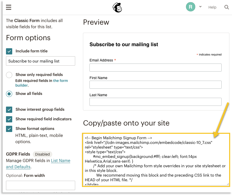
Task: Open the hamburger navigation menu
Action: pos(9,7)
